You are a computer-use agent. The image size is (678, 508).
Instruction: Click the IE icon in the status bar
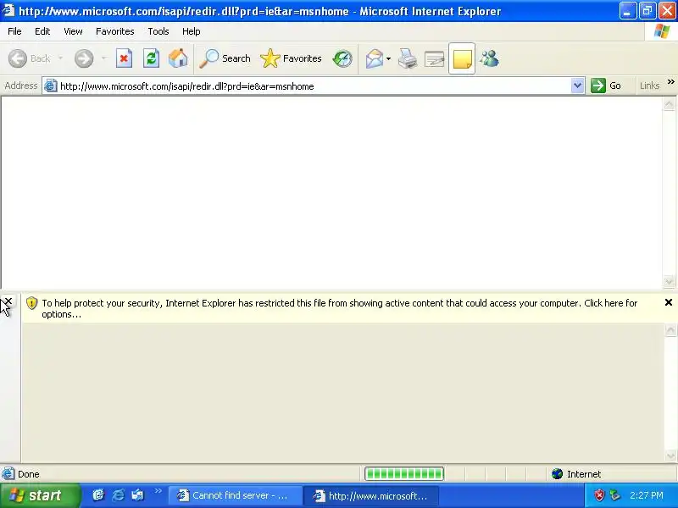(x=8, y=473)
